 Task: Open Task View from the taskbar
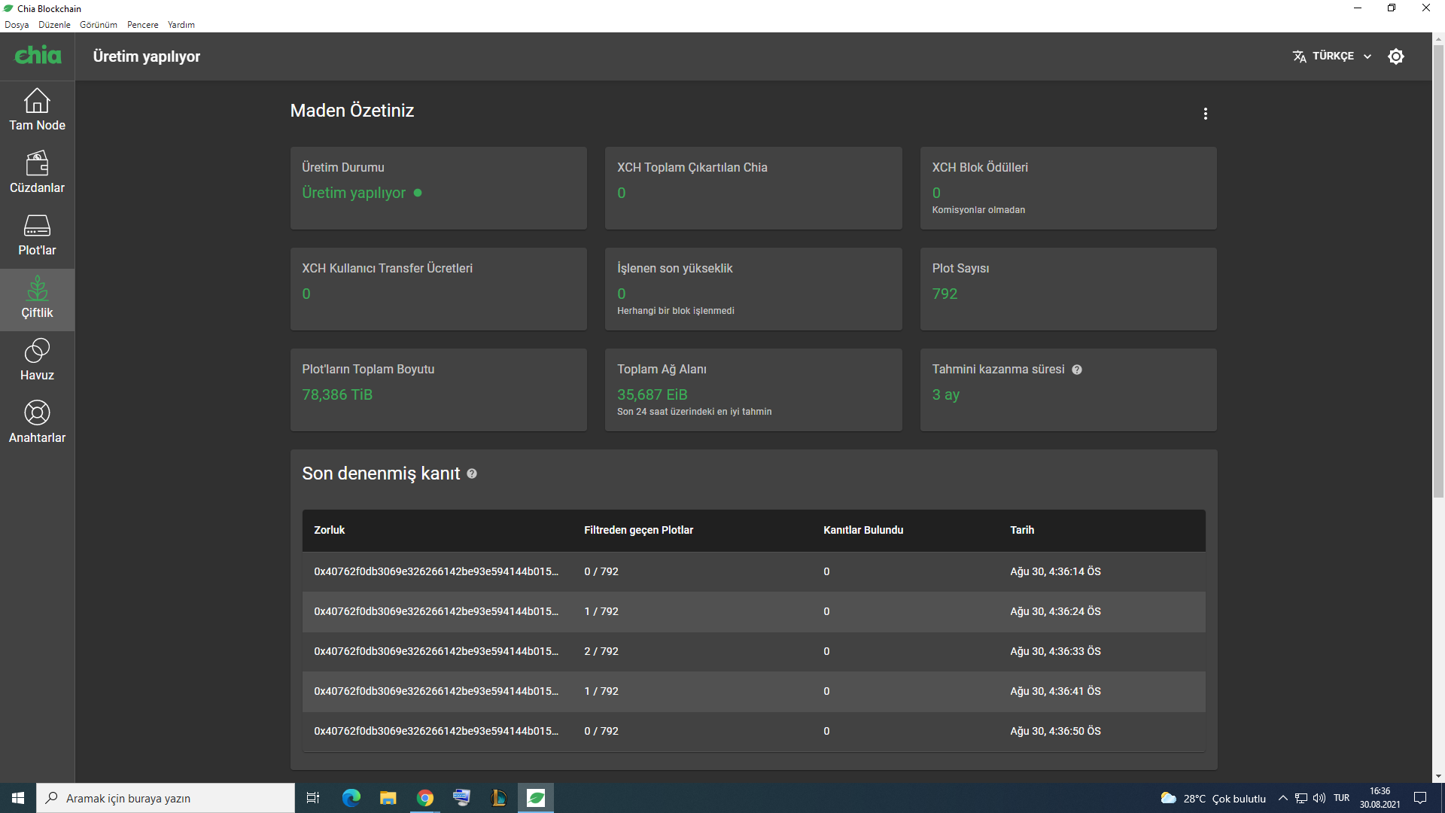coord(313,798)
